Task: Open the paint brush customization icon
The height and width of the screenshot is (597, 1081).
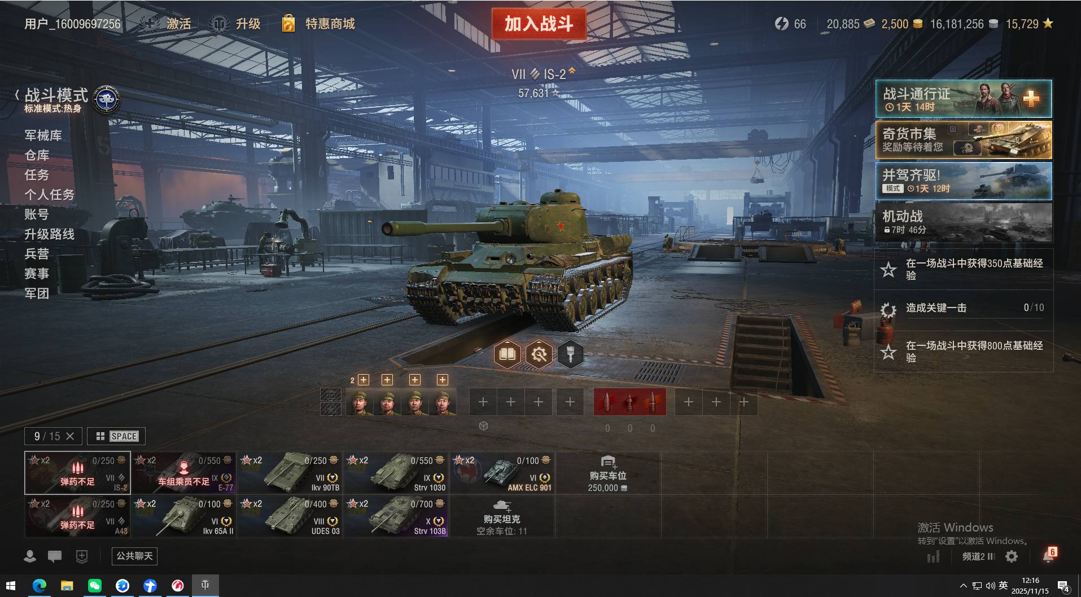Action: [x=570, y=354]
